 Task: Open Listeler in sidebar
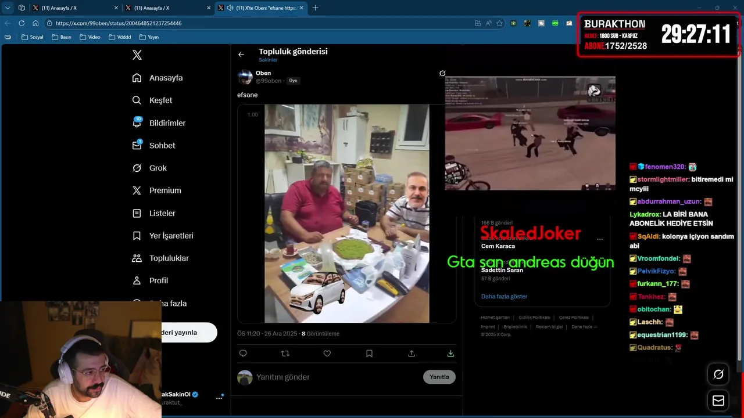tap(154, 213)
